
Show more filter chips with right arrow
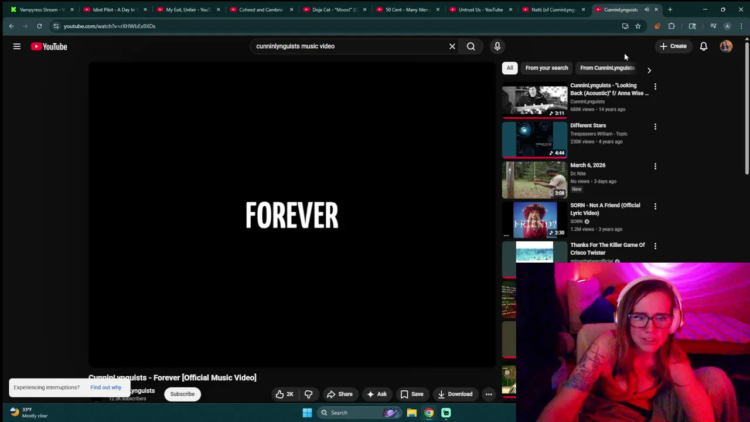coord(649,70)
